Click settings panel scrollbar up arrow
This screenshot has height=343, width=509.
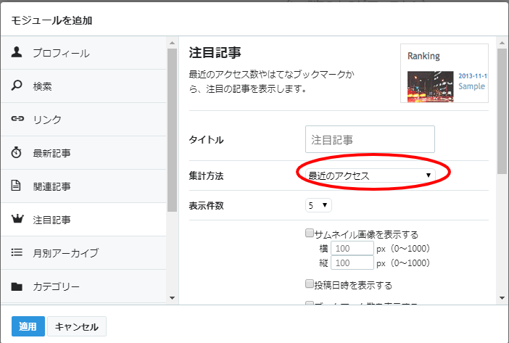(x=502, y=43)
